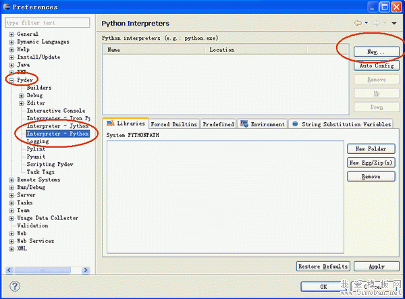Click the tree horizontal scrollbar
The image size is (405, 299).
coord(47,269)
